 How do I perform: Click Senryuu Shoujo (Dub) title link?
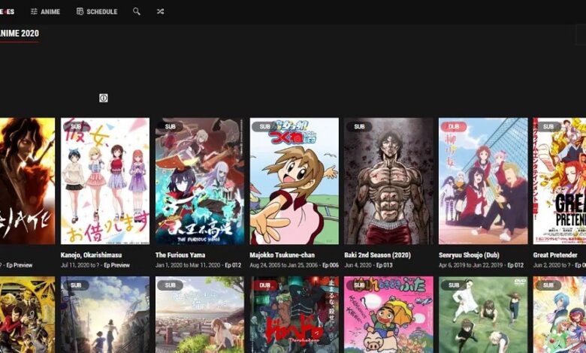pos(469,255)
